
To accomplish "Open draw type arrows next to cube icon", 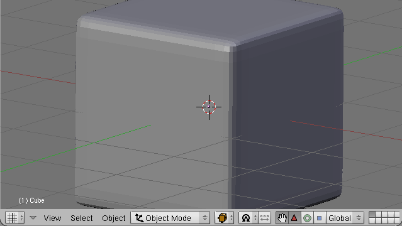I will pyautogui.click(x=232, y=218).
